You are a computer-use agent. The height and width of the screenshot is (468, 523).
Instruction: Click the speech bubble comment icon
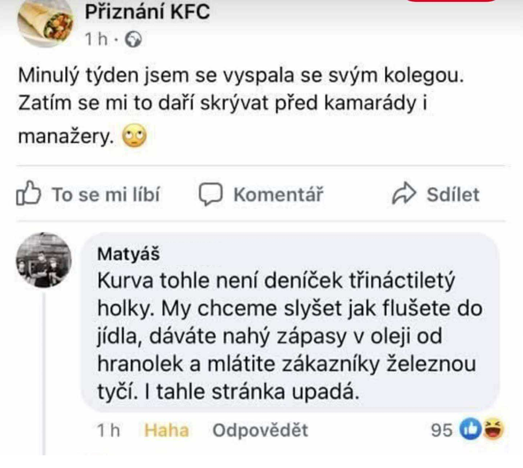pyautogui.click(x=210, y=194)
